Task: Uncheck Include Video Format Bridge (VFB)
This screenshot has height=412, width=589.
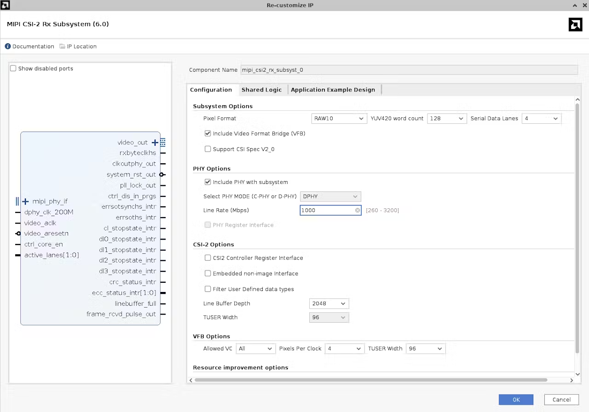Action: coord(208,134)
